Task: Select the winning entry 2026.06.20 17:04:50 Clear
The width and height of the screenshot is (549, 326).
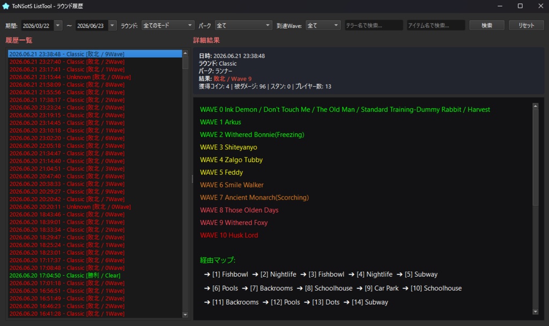Action: tap(95, 275)
